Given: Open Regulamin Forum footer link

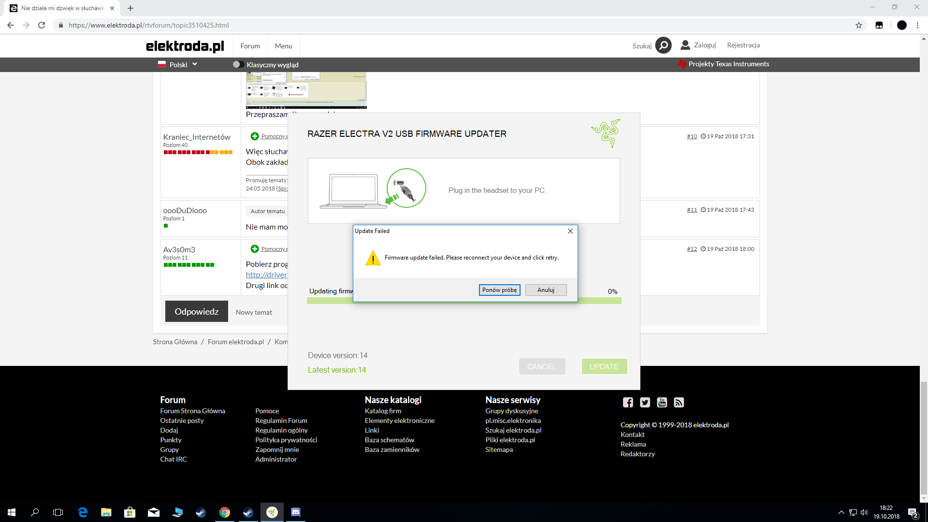Looking at the screenshot, I should [x=281, y=420].
